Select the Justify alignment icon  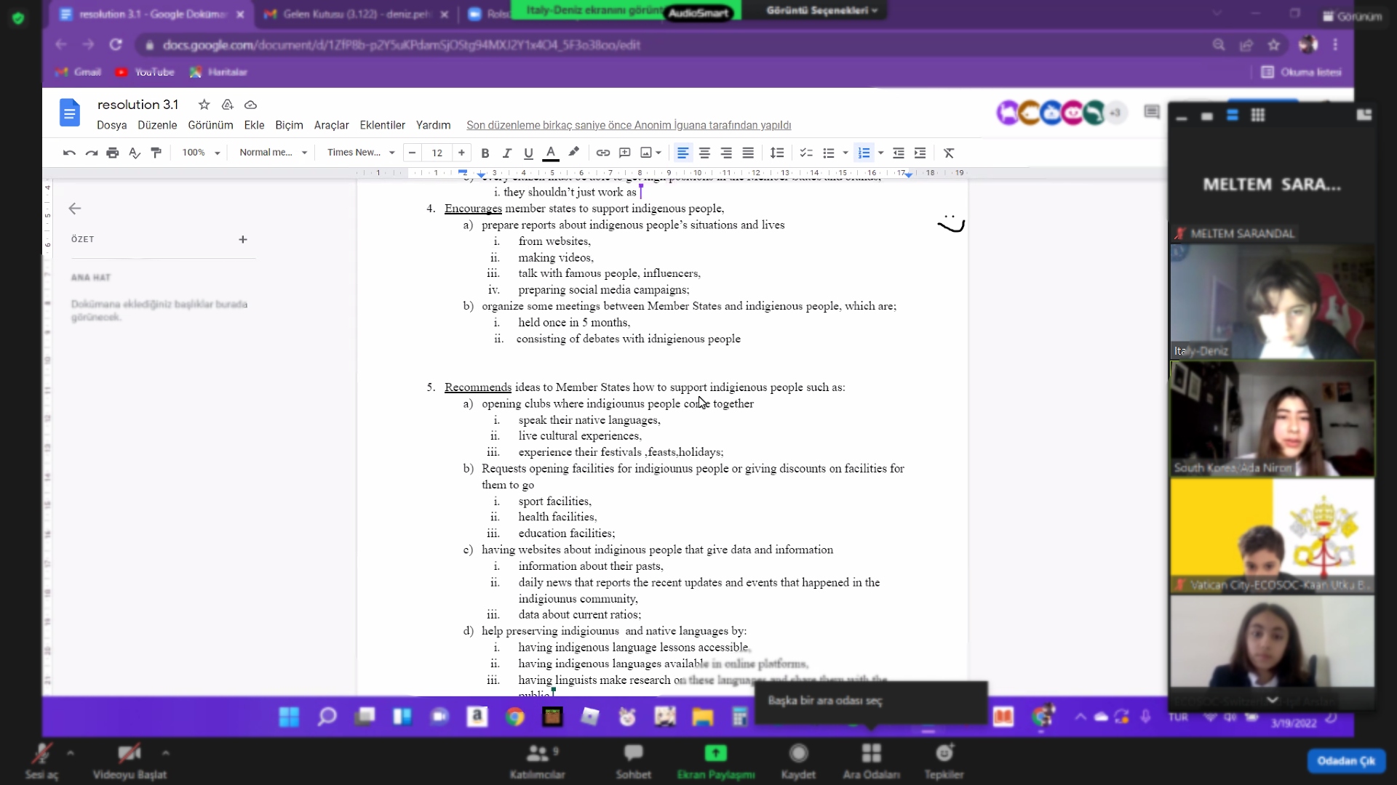[748, 153]
